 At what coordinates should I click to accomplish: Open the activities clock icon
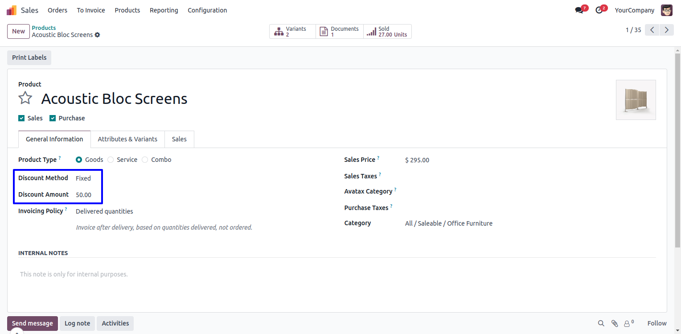coord(599,10)
